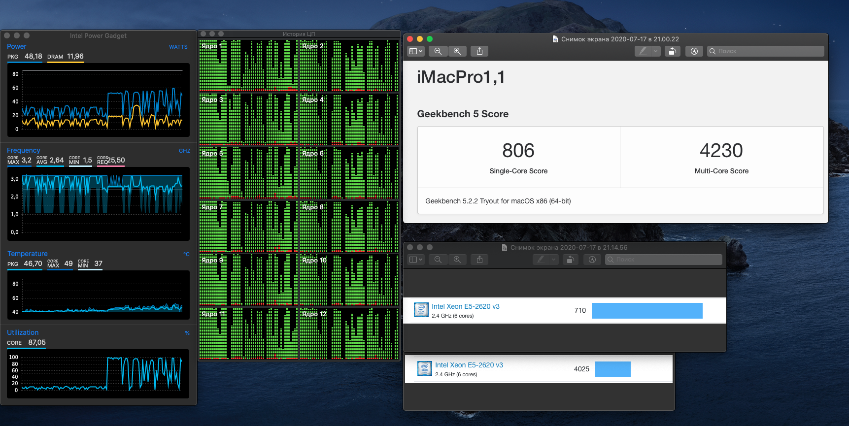Zoom out in 21.00.22 Preview window
Image resolution: width=849 pixels, height=426 pixels.
(x=438, y=51)
